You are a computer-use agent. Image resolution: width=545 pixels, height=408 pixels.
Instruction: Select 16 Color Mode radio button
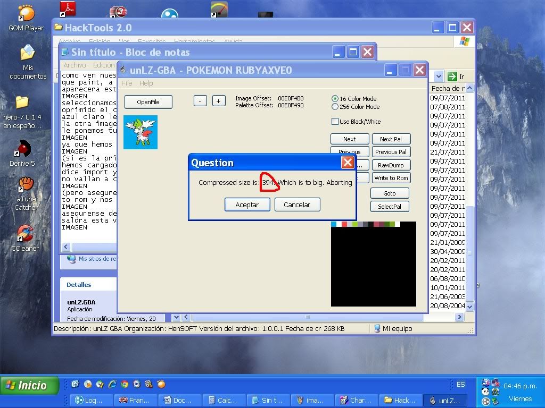[335, 98]
